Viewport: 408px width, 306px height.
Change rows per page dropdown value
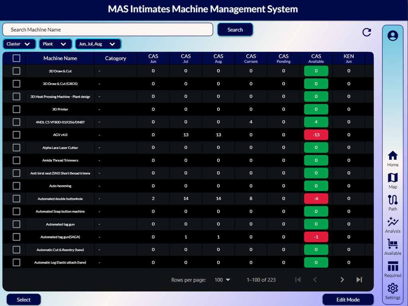[223, 280]
